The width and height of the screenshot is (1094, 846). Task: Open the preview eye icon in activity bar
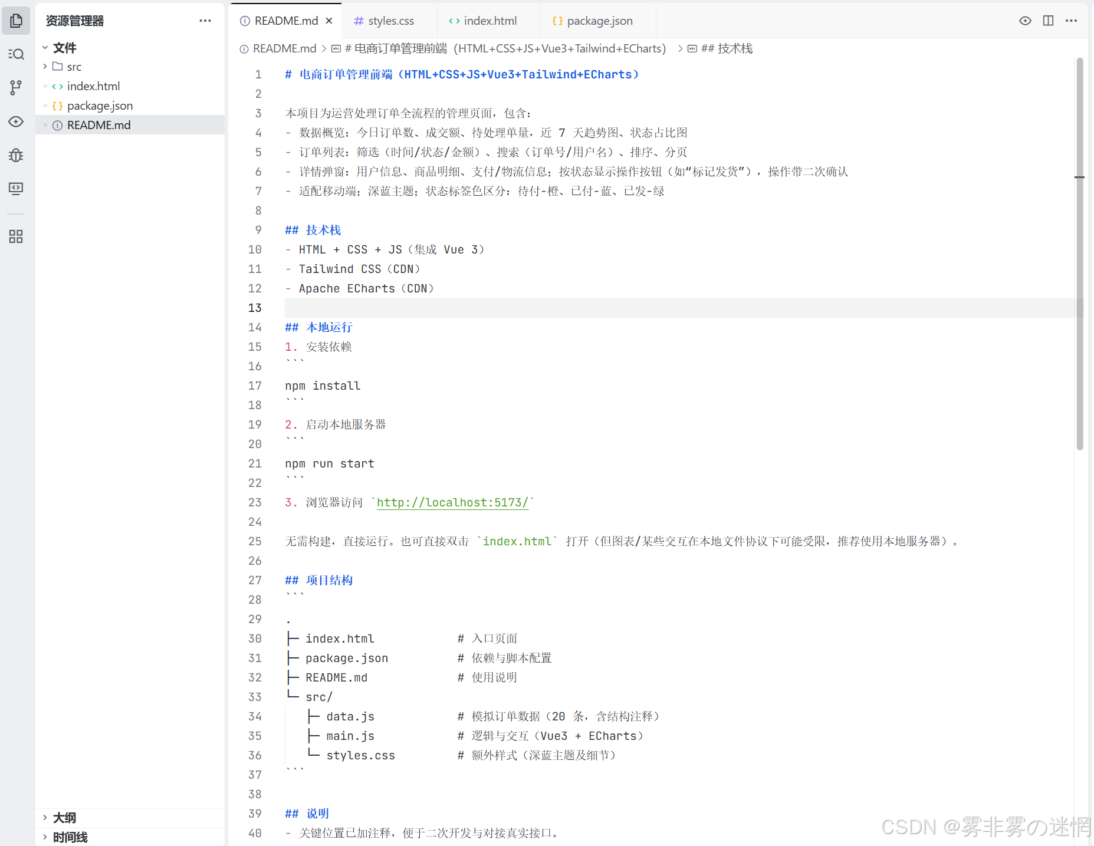(16, 121)
